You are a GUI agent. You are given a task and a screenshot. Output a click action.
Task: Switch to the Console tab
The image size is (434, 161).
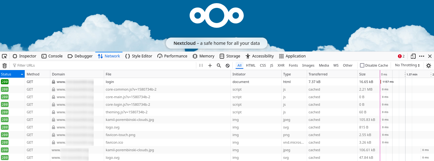pos(52,56)
